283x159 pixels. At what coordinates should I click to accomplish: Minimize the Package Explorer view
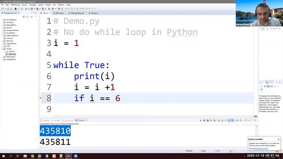[32, 13]
